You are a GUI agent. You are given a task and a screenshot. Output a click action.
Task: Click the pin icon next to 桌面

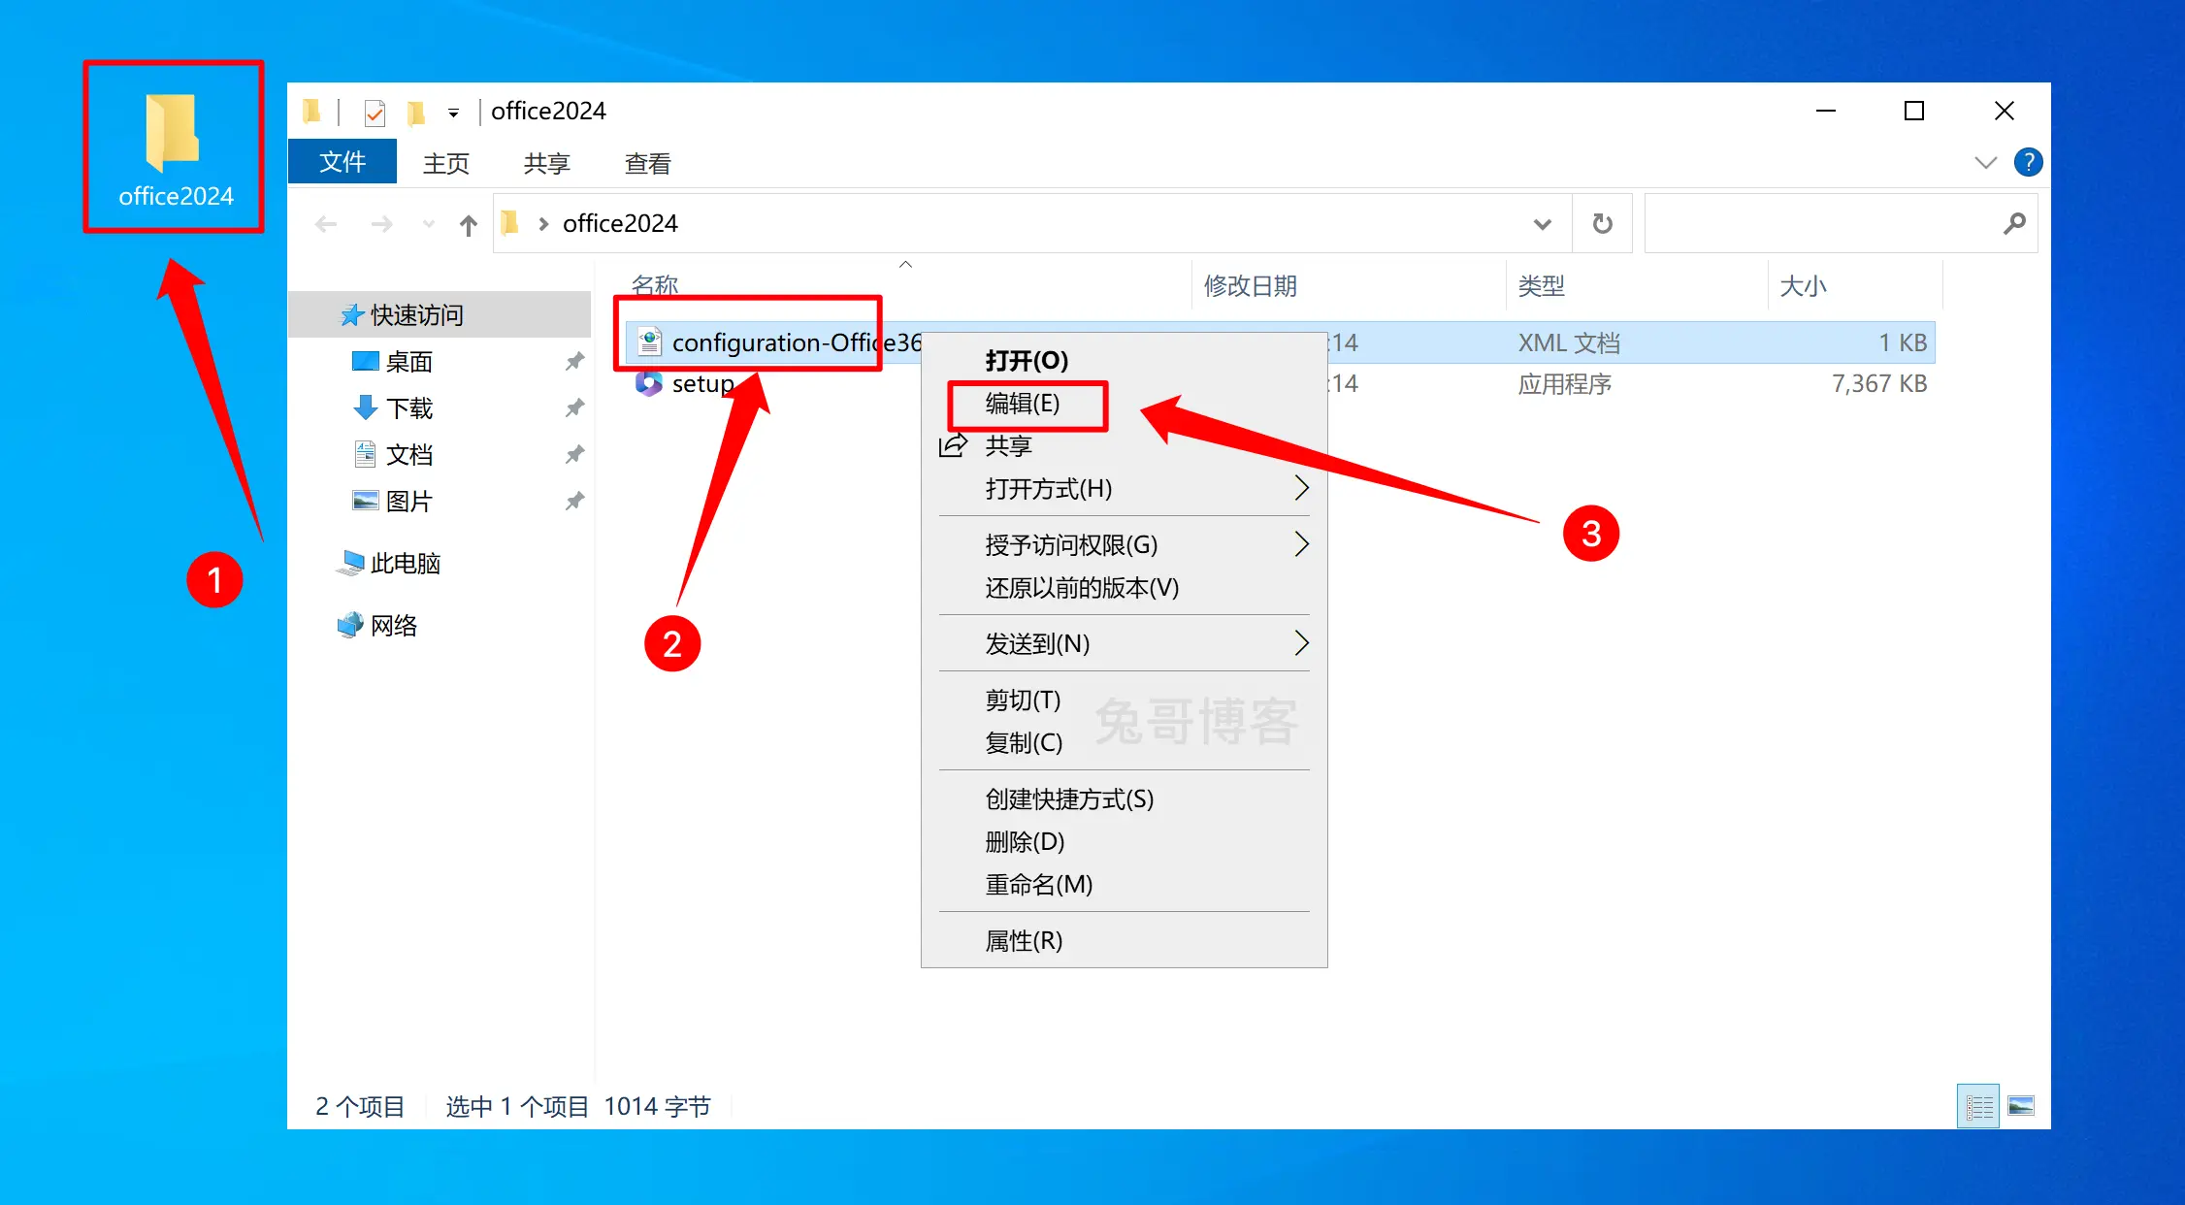574,362
